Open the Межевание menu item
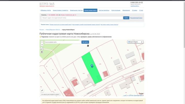Viewport: 185px width, 104px height. tap(126, 10)
